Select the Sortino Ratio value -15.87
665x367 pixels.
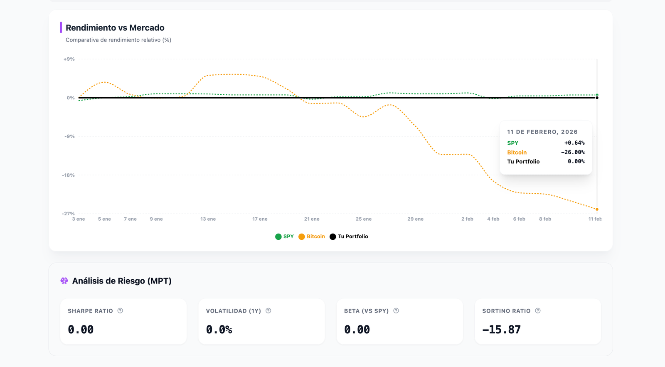(501, 330)
